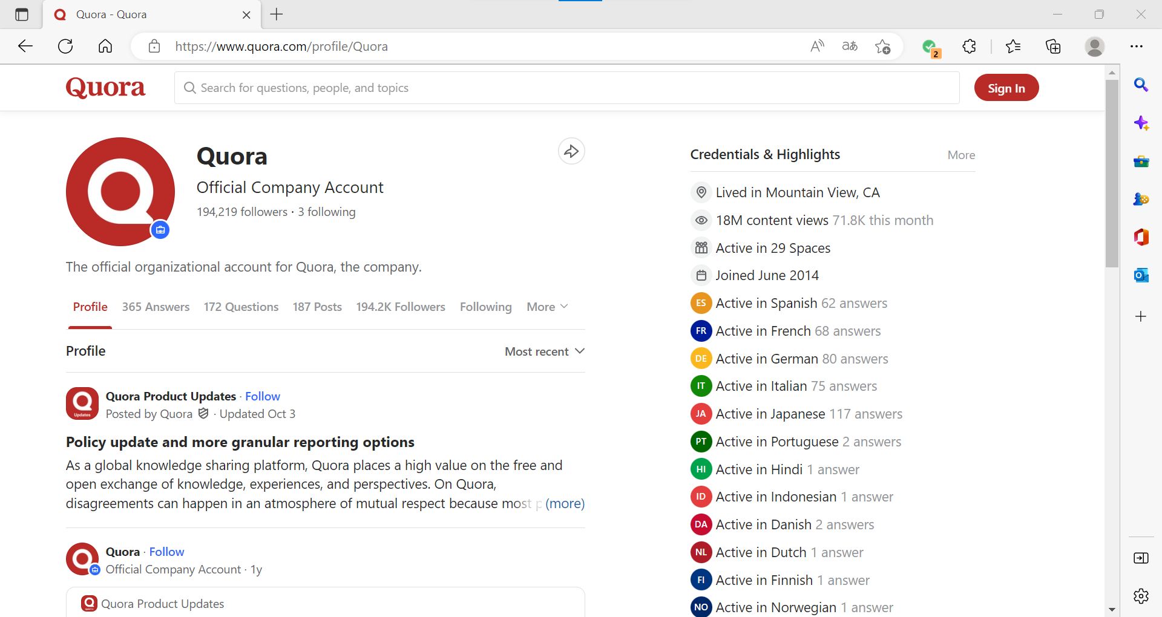This screenshot has width=1162, height=617.
Task: Click Active in German credential
Action: tap(789, 359)
